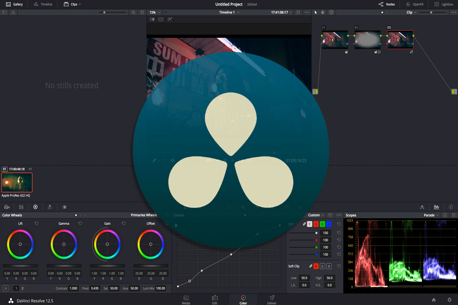Click the Lightbox button

pos(444,4)
